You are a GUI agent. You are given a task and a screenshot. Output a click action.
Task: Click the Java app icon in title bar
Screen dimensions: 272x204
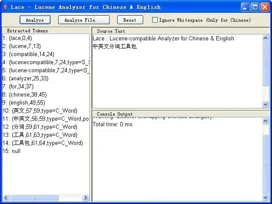pos(6,7)
